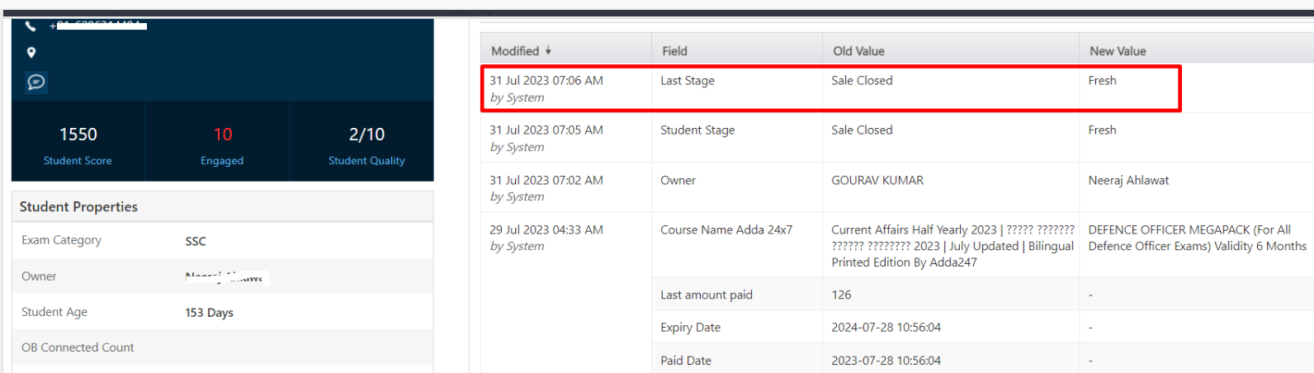Click the Neeraj Ahlawat new owner value
Image resolution: width=1314 pixels, height=373 pixels.
1128,180
